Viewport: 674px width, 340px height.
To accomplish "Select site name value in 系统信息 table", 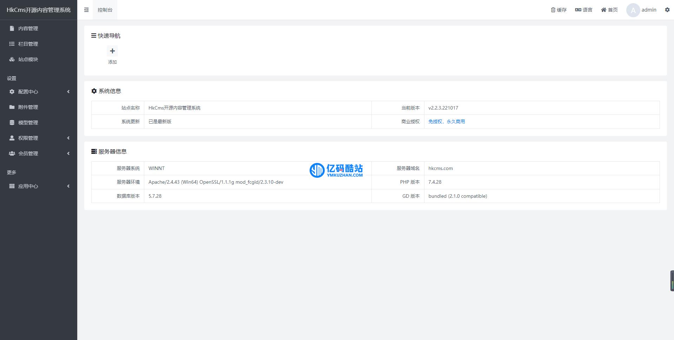I will point(174,108).
